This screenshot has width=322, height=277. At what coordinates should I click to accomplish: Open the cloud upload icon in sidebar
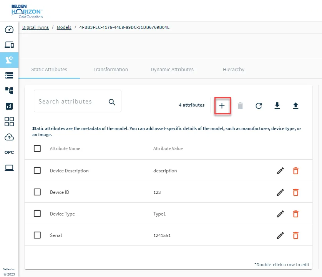pos(9,137)
